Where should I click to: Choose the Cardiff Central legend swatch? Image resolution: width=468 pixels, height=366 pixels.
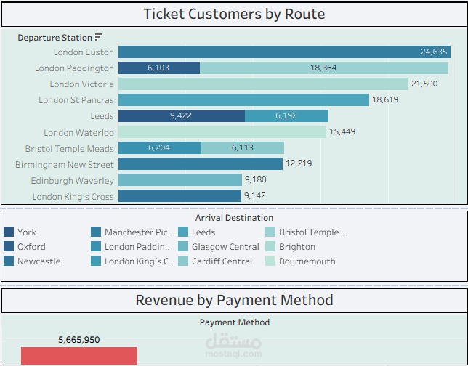click(183, 261)
